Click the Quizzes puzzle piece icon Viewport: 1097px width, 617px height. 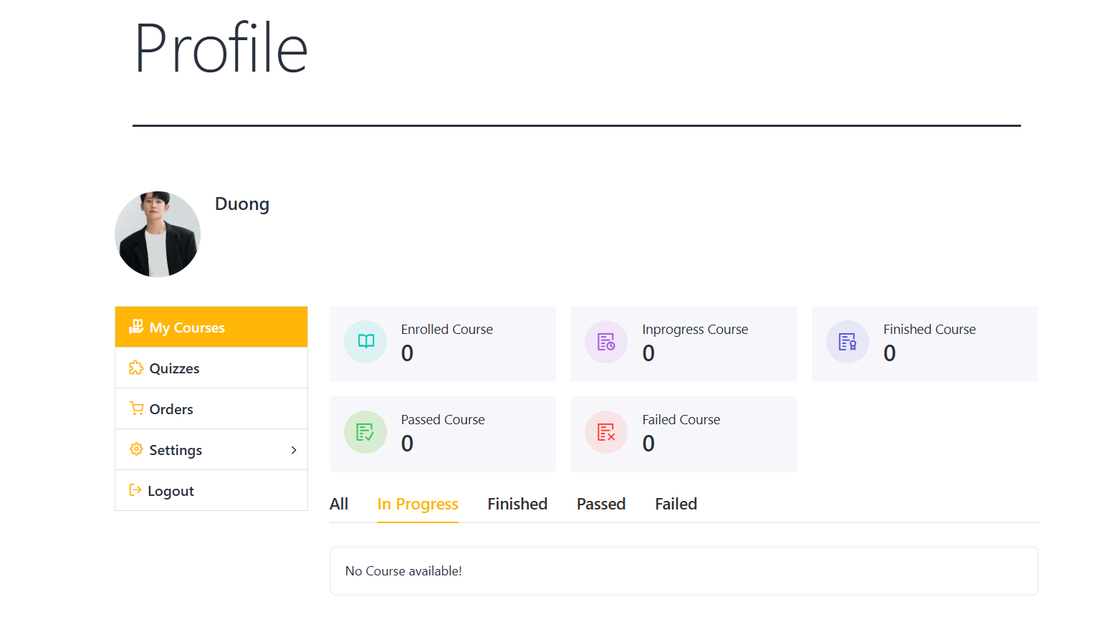pos(136,368)
